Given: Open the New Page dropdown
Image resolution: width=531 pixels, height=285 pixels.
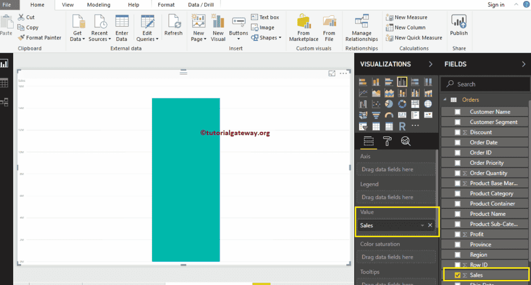Looking at the screenshot, I should tap(198, 28).
